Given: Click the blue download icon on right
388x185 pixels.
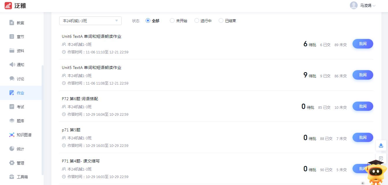Looking at the screenshot, I should (381, 145).
